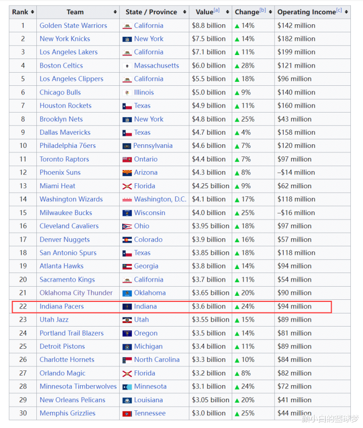
Task: Click the Texas flag in Rockets row
Action: click(x=127, y=106)
